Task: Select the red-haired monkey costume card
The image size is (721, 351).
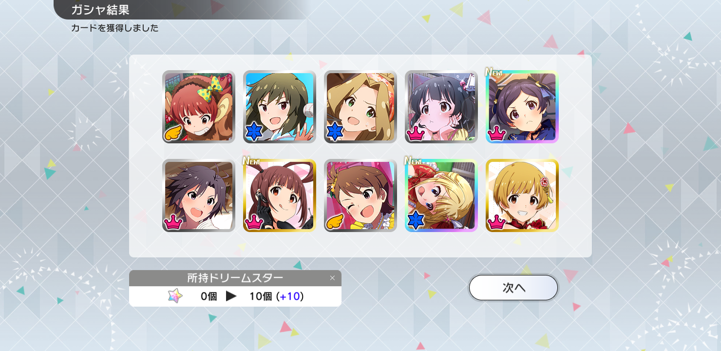Action: [199, 107]
